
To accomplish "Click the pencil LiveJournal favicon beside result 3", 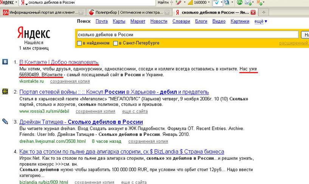I will 5,121.
